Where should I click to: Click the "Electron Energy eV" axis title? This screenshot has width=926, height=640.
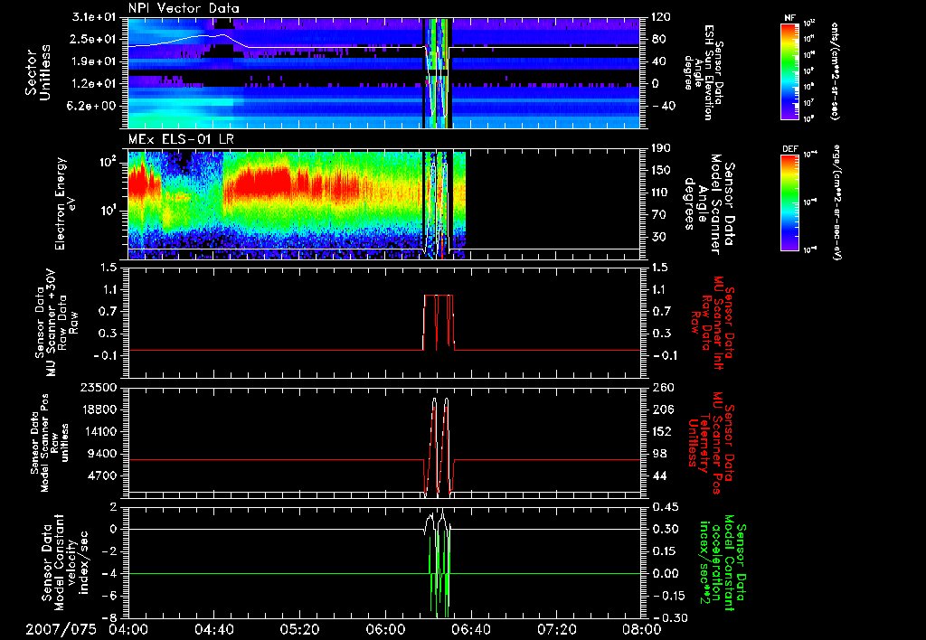(x=65, y=203)
